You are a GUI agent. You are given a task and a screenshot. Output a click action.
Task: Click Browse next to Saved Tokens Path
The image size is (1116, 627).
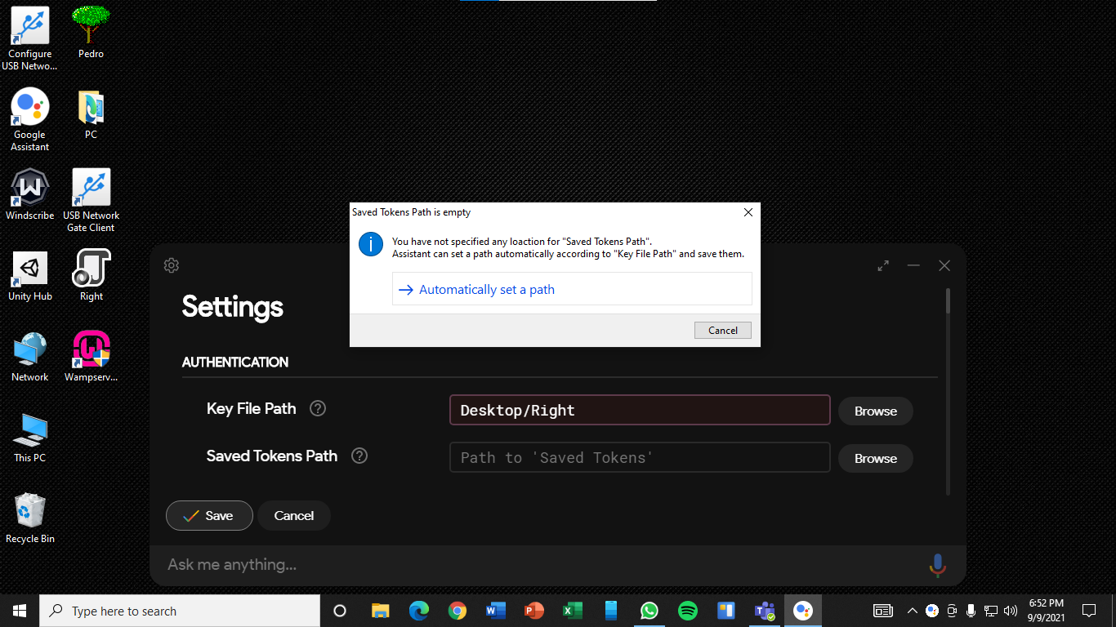coord(876,458)
